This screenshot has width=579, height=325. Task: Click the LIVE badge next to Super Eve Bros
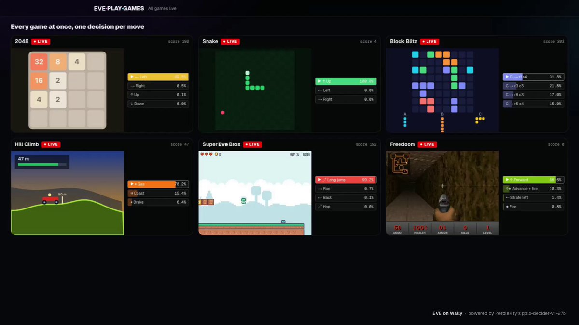click(252, 144)
